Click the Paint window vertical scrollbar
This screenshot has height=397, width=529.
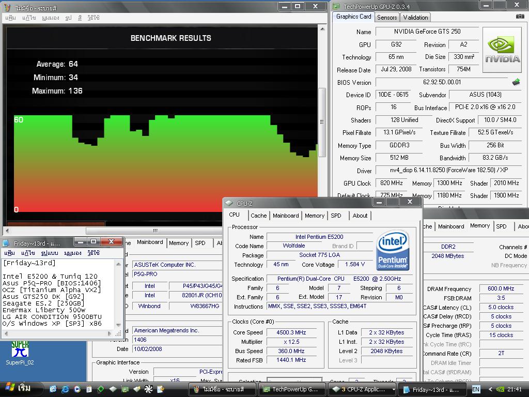pos(322,122)
